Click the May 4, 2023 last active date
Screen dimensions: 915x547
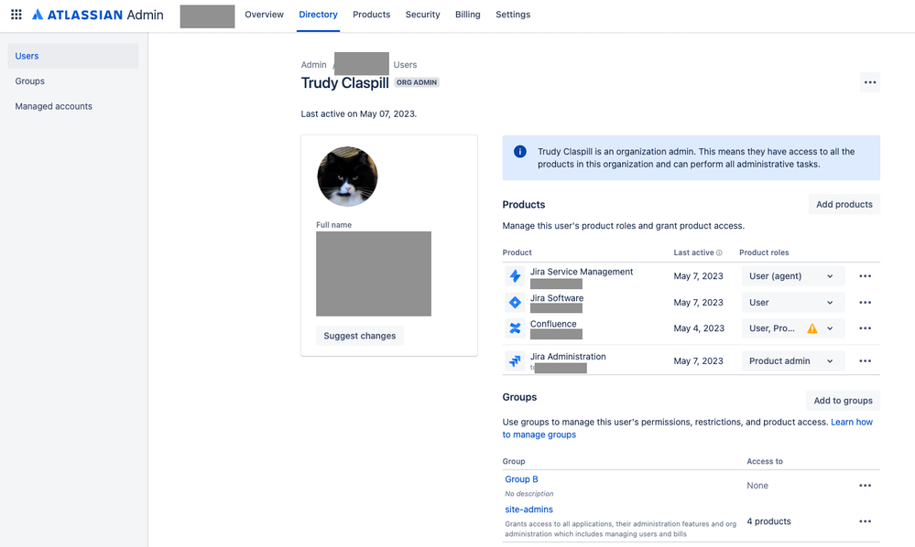(x=699, y=328)
